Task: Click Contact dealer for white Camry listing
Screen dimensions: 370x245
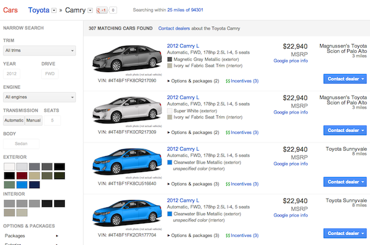Action: [345, 130]
